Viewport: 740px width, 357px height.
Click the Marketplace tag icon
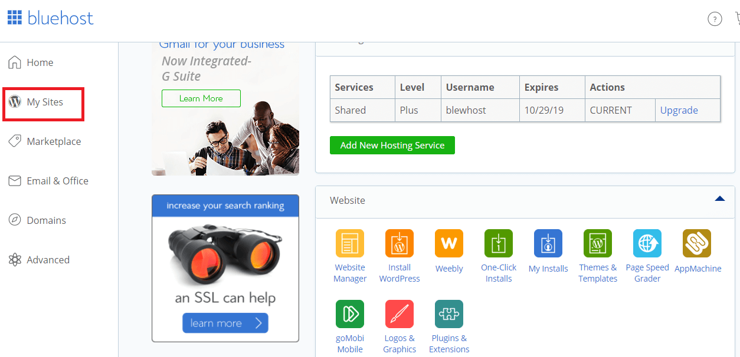coord(15,141)
